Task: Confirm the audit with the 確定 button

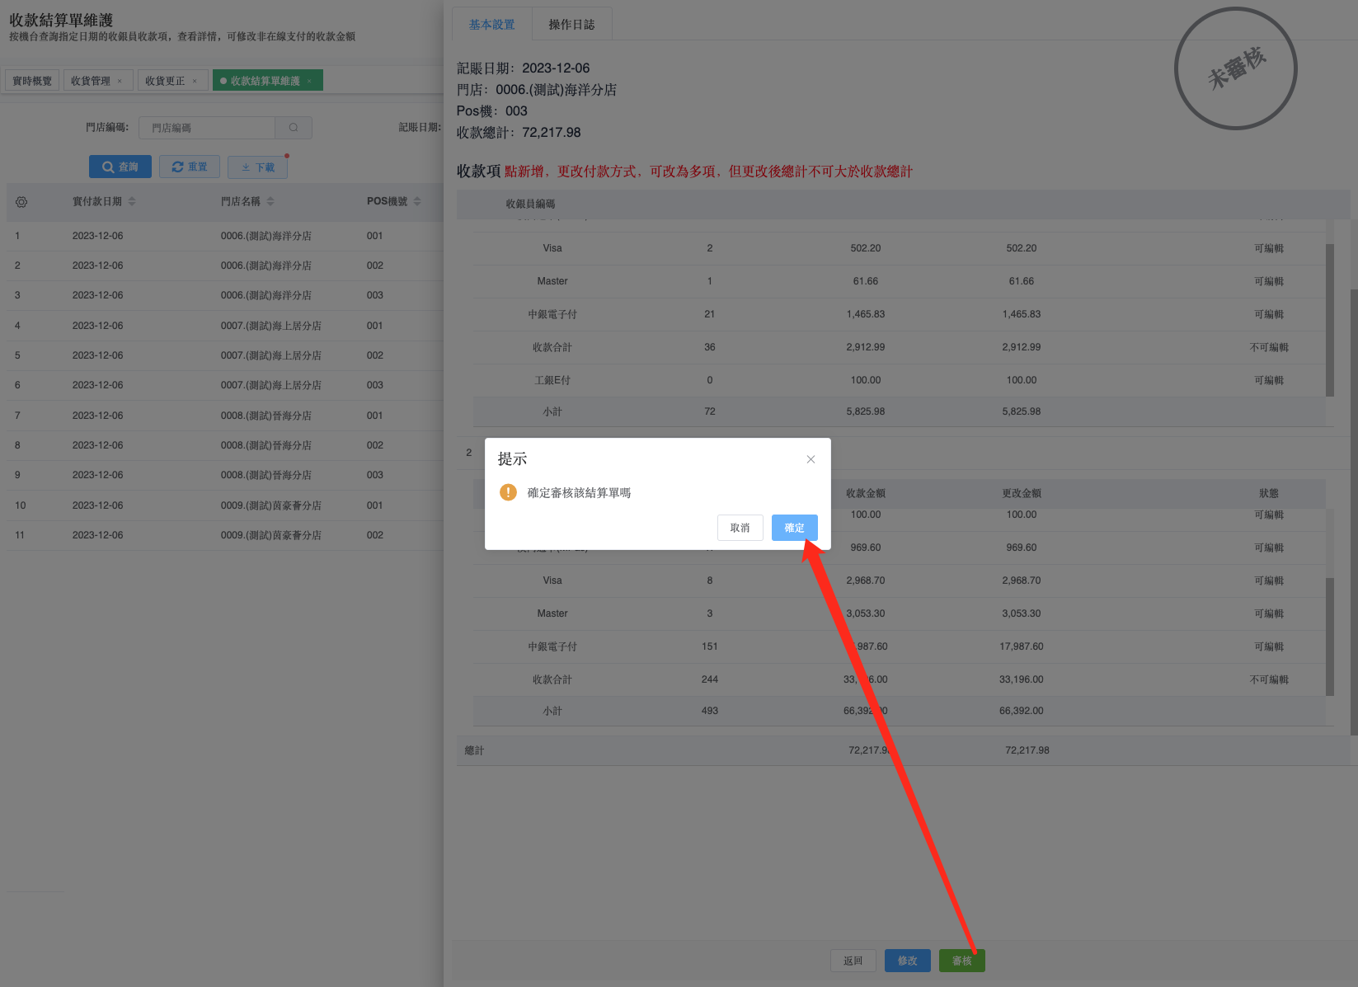Action: click(x=794, y=528)
